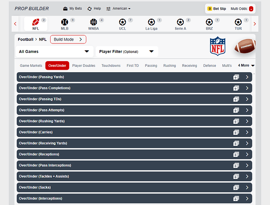Open the Bet Slip panel

tap(217, 9)
